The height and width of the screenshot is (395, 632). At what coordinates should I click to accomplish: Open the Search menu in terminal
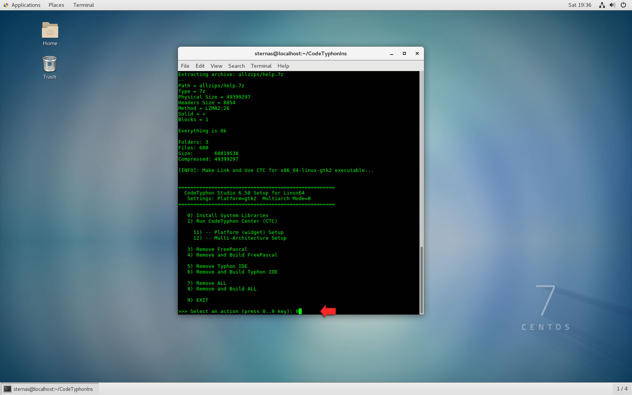pos(237,66)
